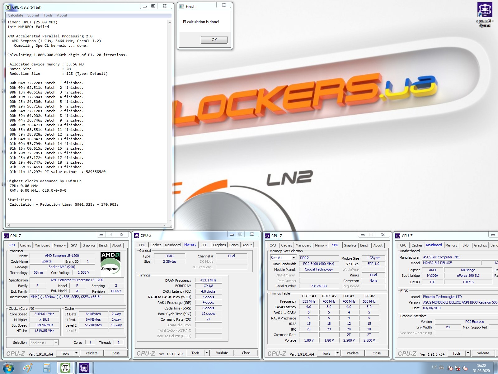
Task: Switch to CPU-Z taskbar button
Action: (84, 368)
